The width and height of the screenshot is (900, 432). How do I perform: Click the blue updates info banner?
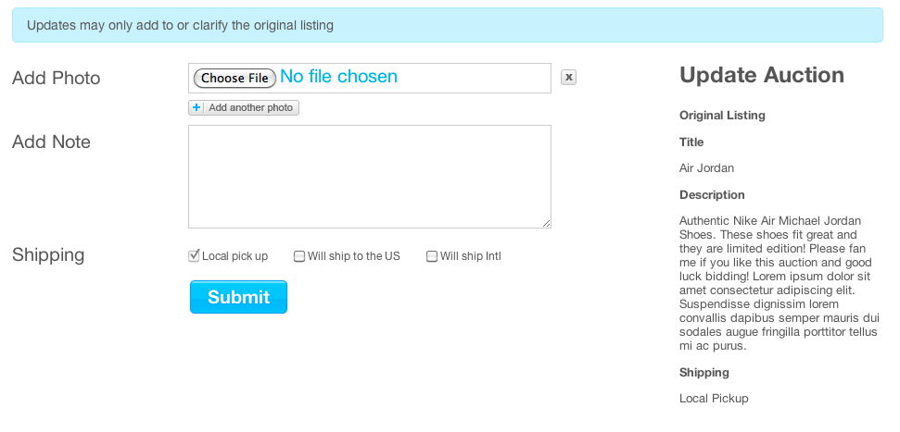tap(447, 25)
